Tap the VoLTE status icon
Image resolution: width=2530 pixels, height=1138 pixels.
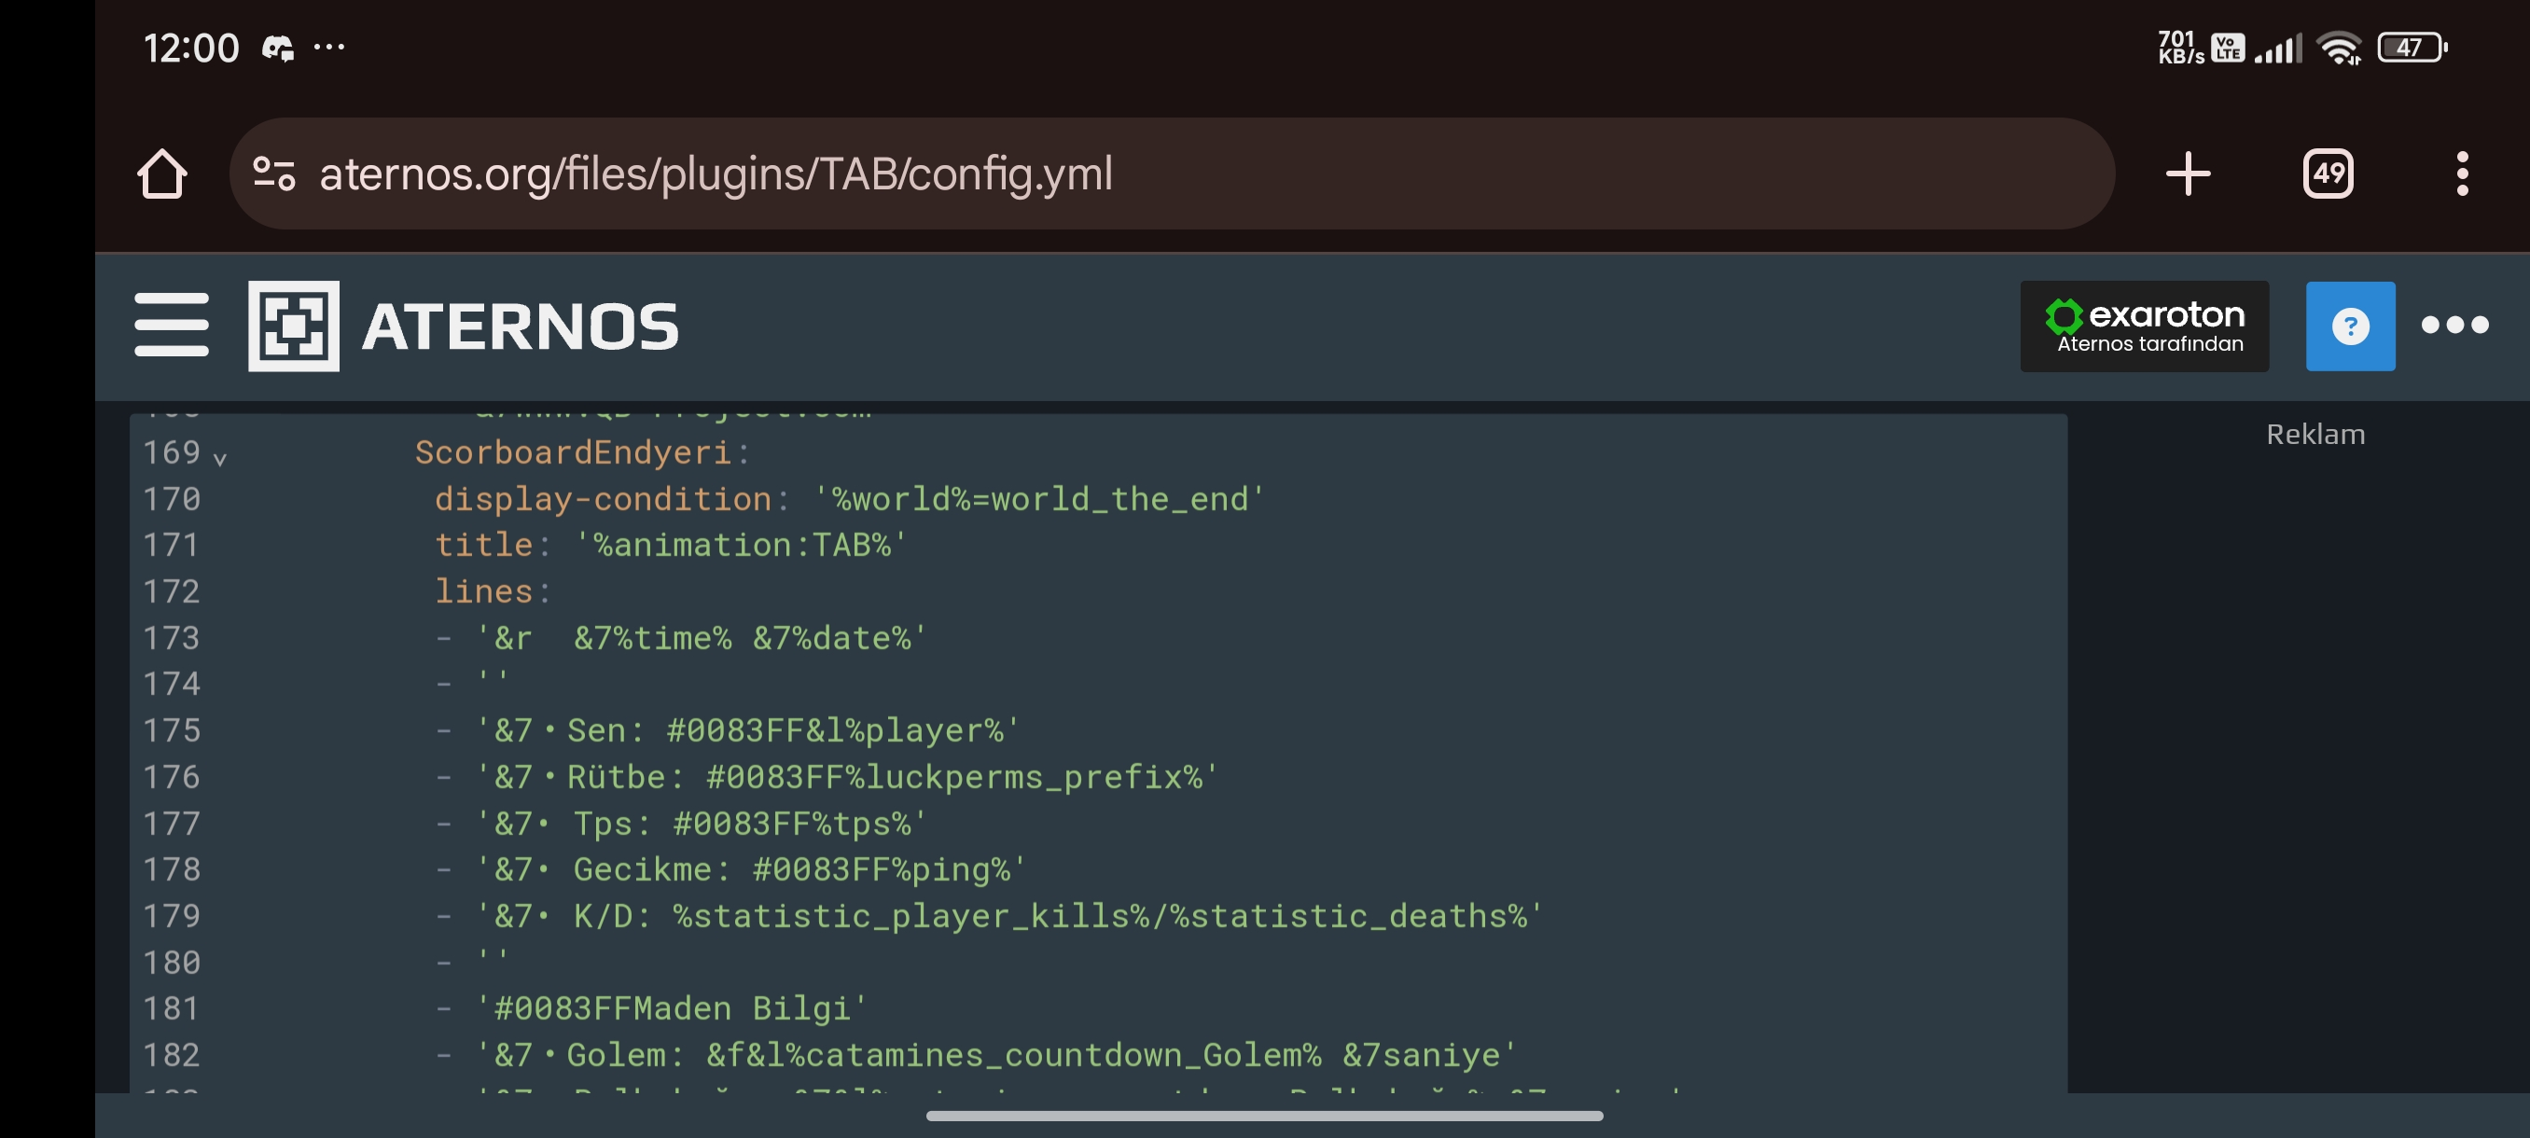coord(2227,48)
